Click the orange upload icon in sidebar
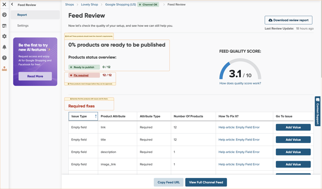The height and width of the screenshot is (189, 322). [4, 69]
